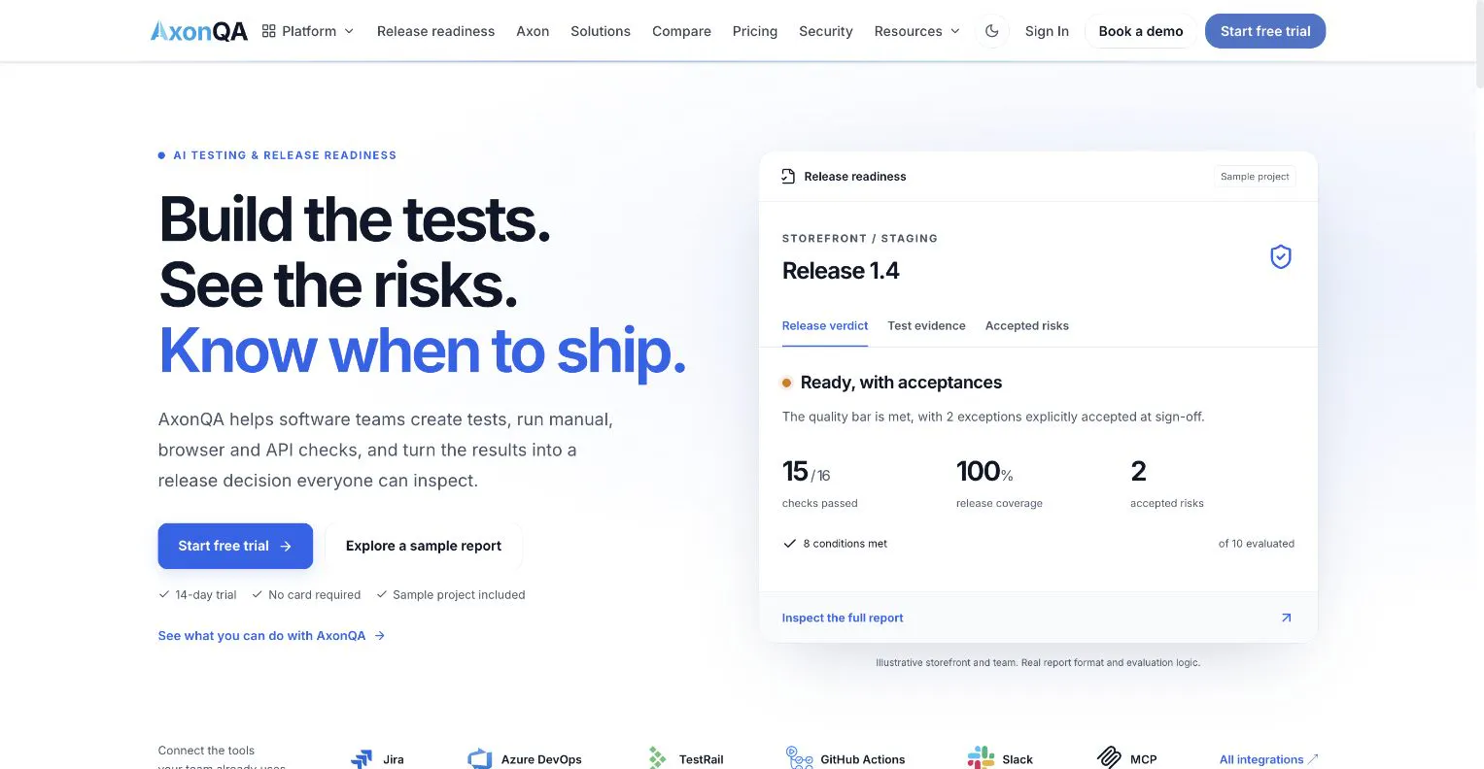The width and height of the screenshot is (1484, 769).
Task: Click Start free trial in the header
Action: click(1265, 31)
